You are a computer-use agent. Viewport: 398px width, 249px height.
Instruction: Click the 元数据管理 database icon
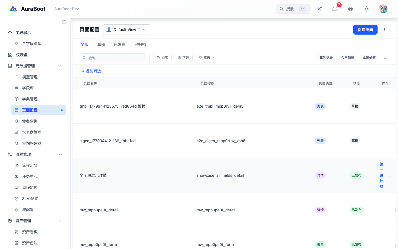[10, 66]
